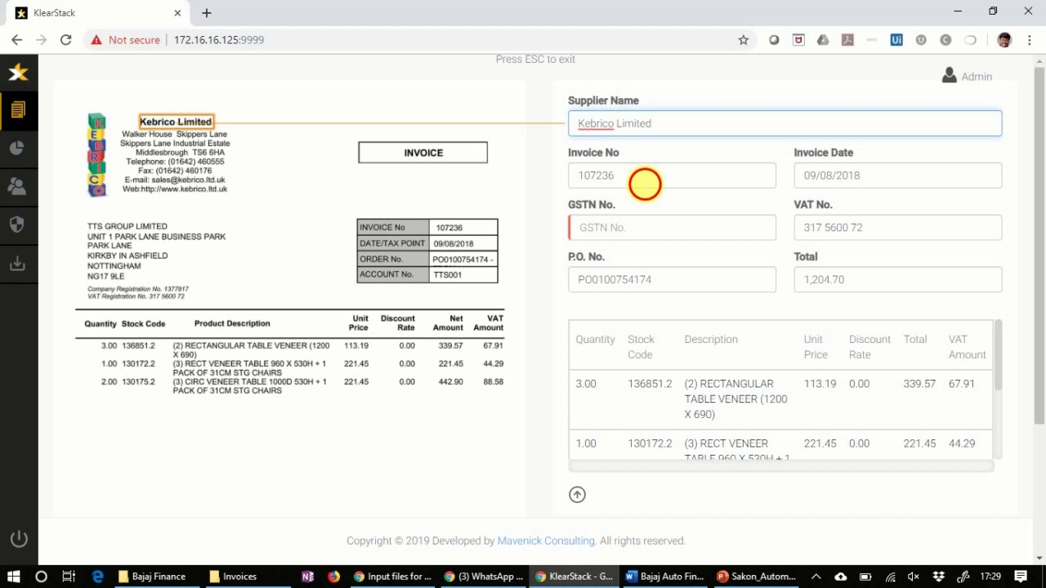Click the table horizontal scrollbar
1046x588 pixels.
click(x=780, y=466)
